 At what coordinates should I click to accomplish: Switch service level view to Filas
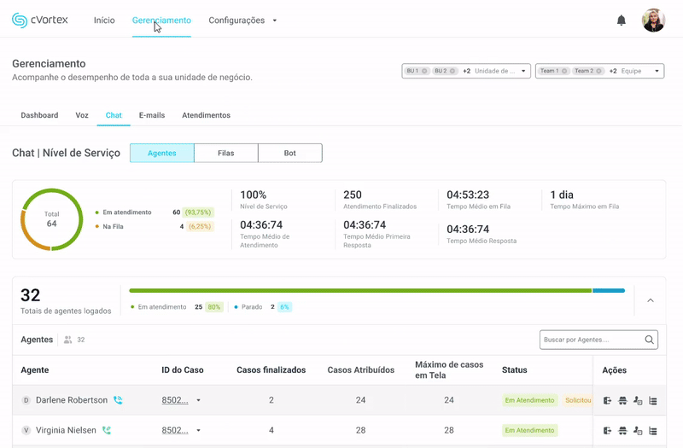tap(226, 153)
